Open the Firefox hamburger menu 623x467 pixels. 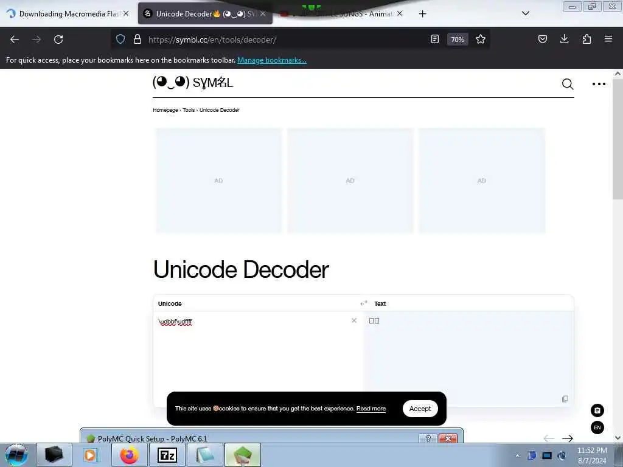(608, 39)
